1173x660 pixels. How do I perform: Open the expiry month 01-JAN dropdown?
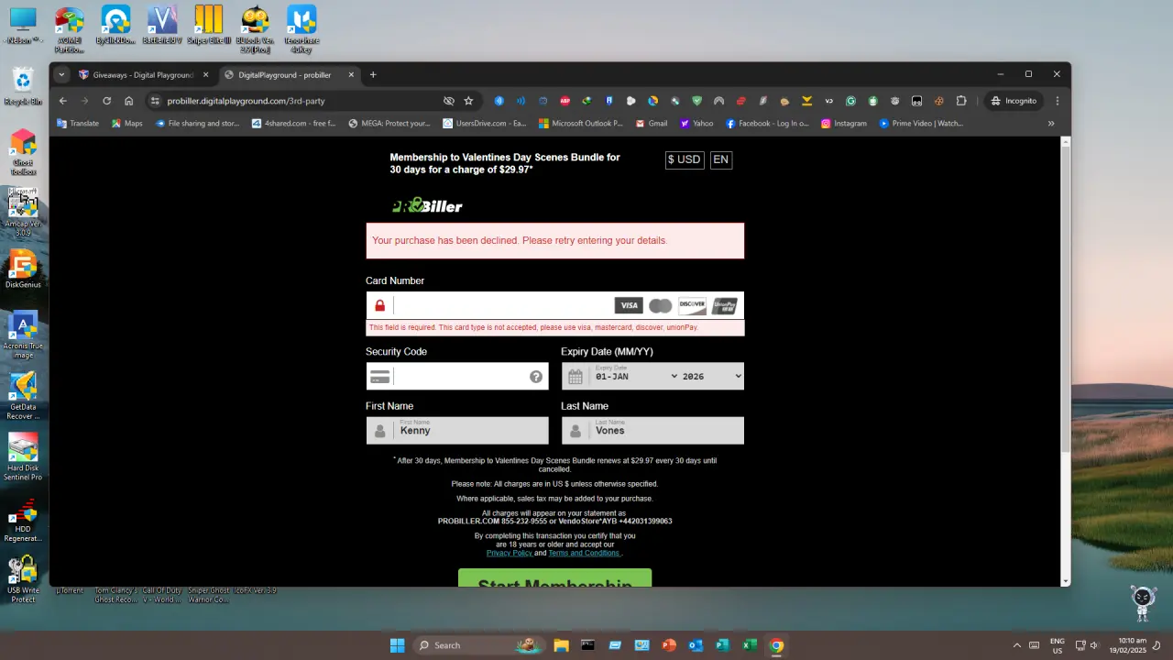(636, 377)
